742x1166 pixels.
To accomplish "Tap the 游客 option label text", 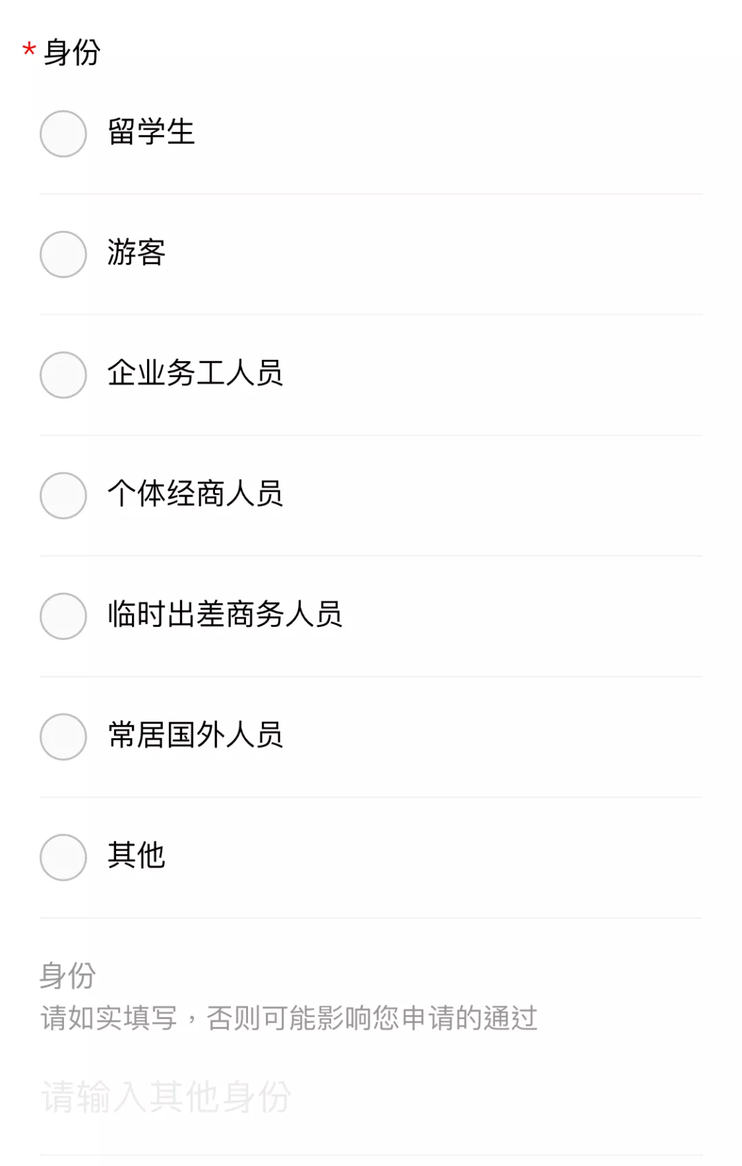I will [x=136, y=253].
